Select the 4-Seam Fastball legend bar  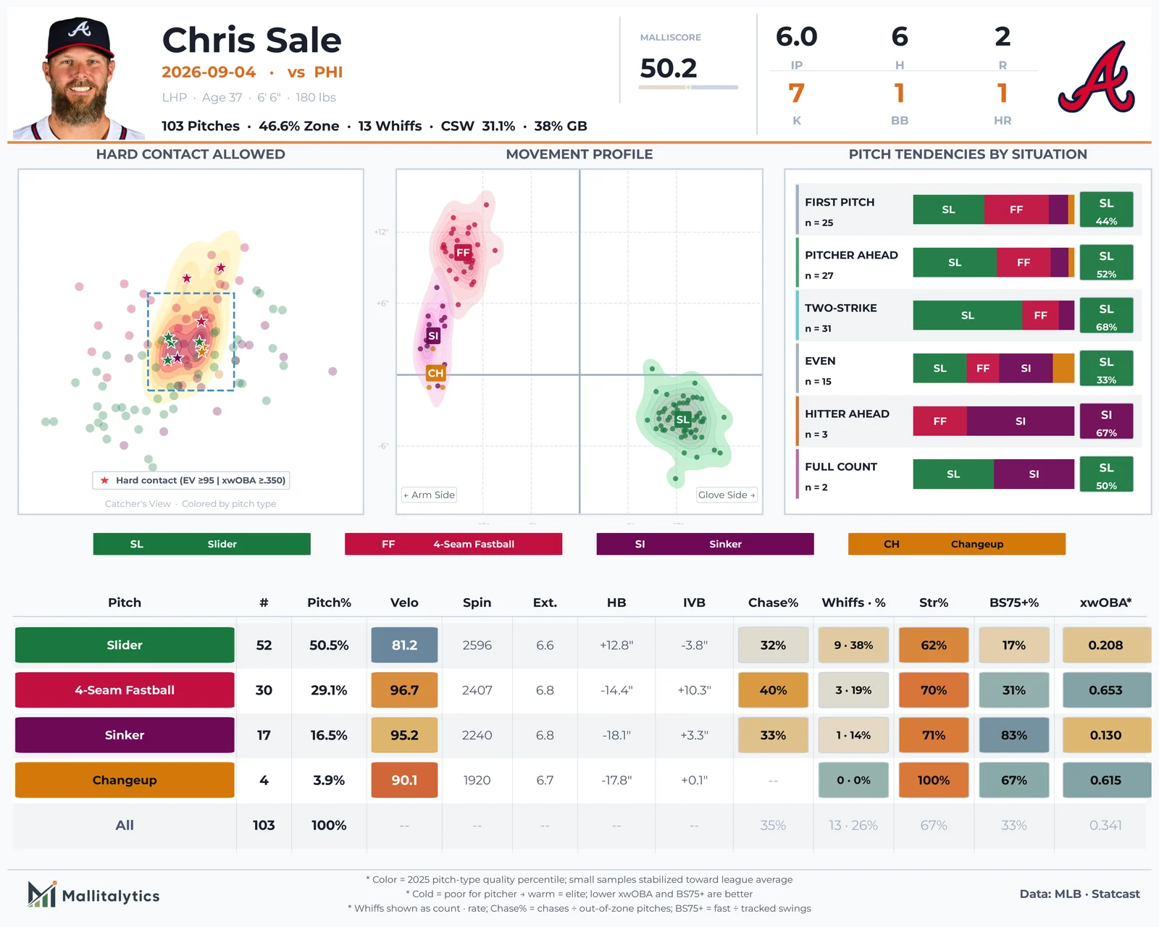coord(453,544)
